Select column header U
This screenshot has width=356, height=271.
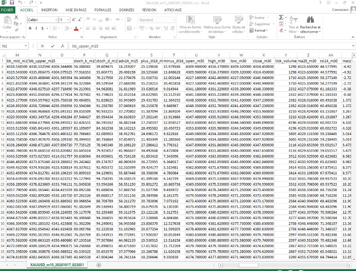tap(196, 55)
